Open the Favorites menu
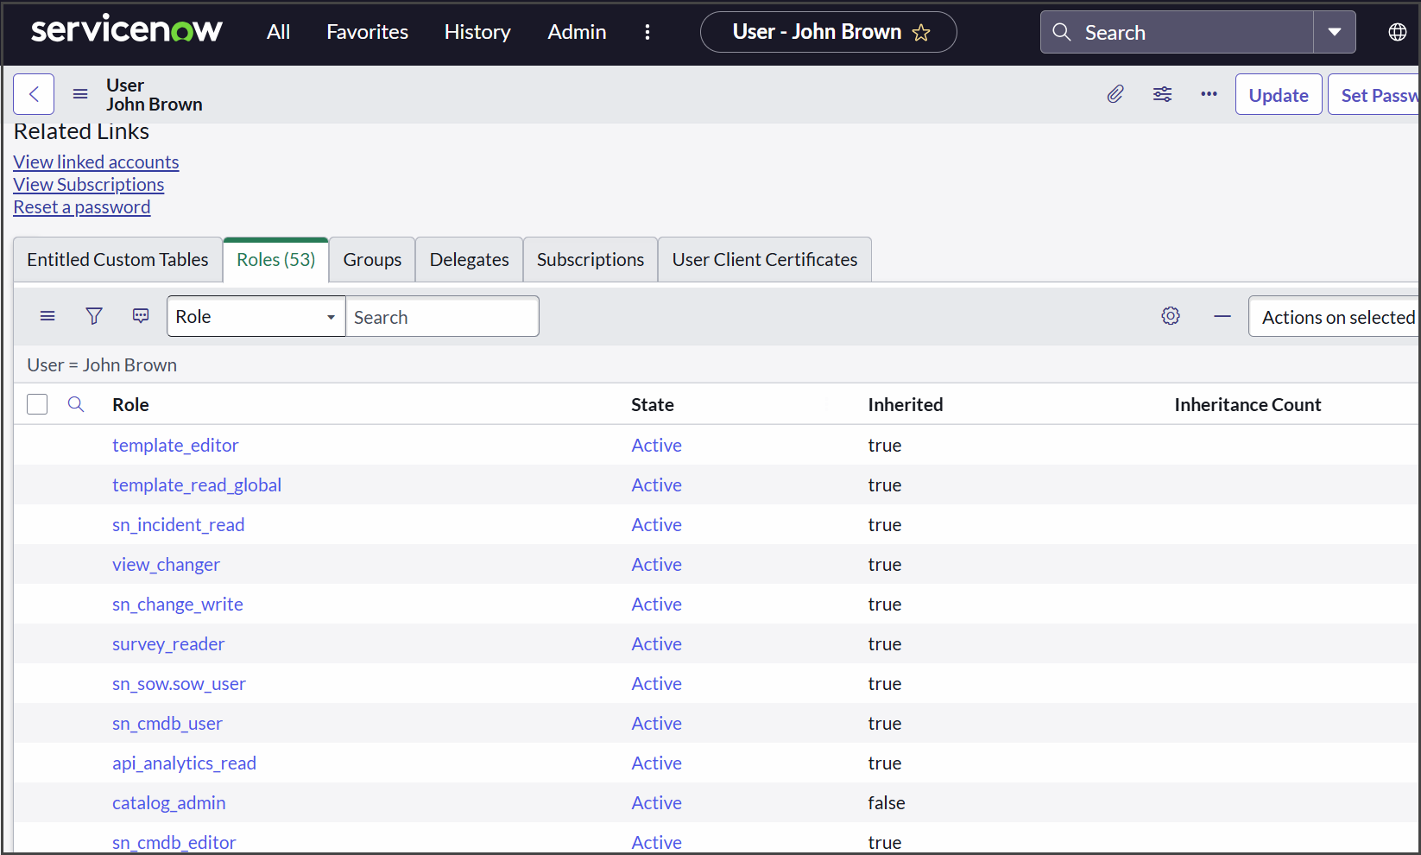This screenshot has width=1421, height=855. [x=367, y=32]
